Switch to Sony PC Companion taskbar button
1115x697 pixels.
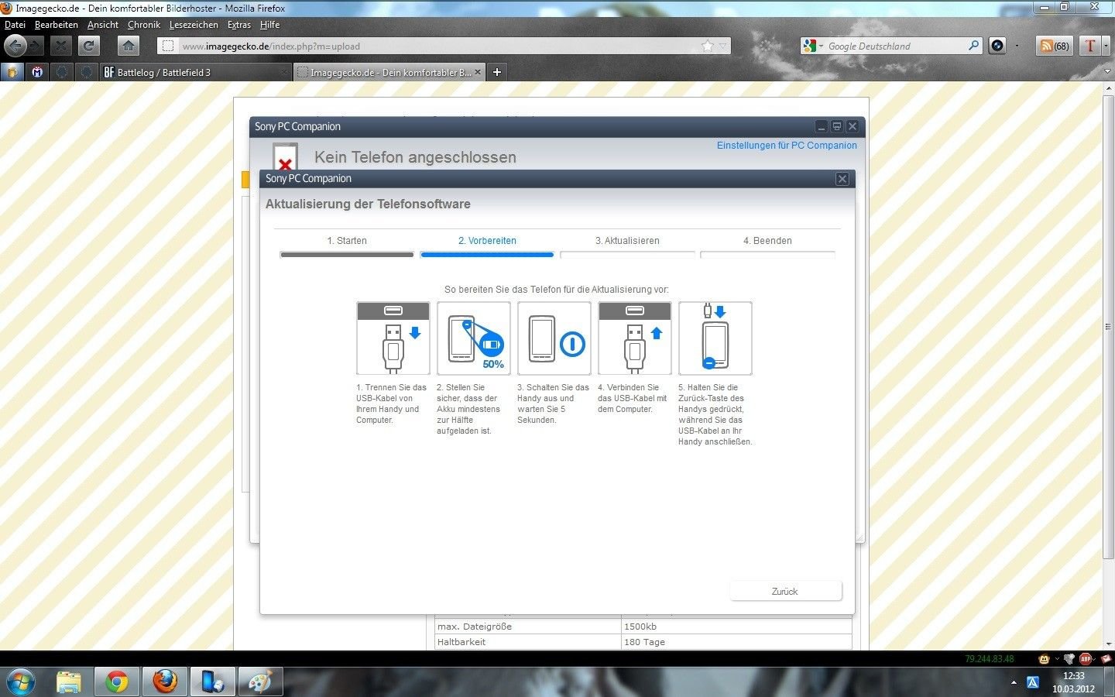coord(212,682)
